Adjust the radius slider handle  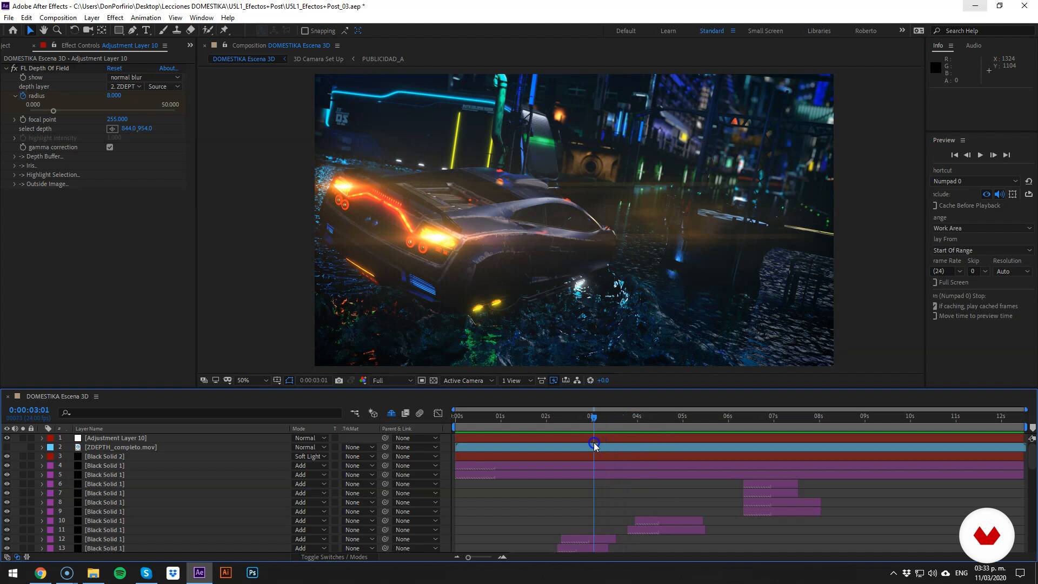pos(53,111)
